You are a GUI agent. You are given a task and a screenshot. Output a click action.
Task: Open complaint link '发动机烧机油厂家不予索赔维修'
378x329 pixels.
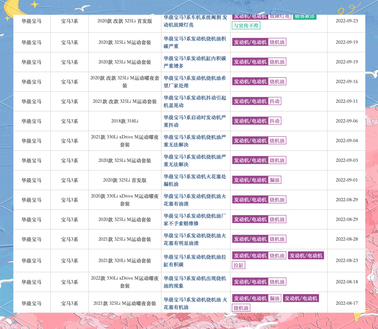coord(195,220)
